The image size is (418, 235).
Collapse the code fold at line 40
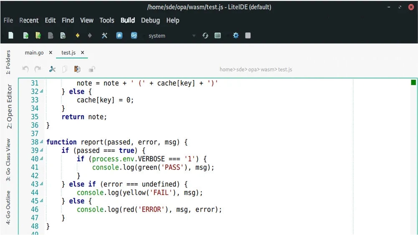click(x=42, y=159)
